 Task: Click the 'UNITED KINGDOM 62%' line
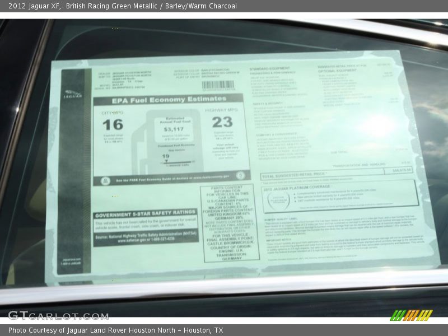click(x=229, y=214)
